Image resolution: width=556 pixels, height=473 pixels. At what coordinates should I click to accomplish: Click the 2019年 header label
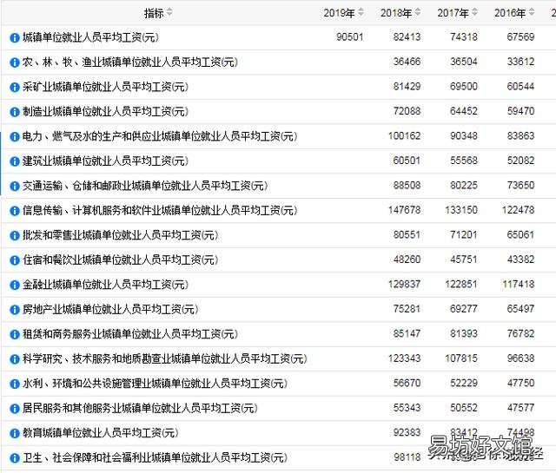click(x=340, y=13)
